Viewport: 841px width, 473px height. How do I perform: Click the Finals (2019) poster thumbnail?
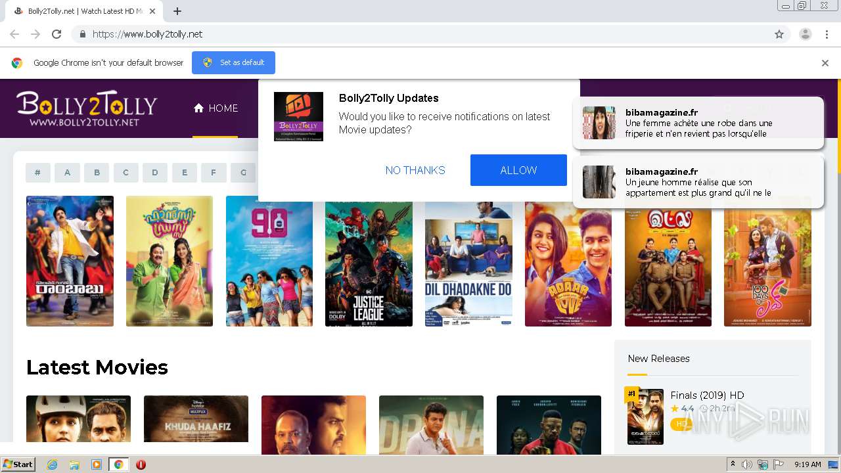pyautogui.click(x=645, y=417)
